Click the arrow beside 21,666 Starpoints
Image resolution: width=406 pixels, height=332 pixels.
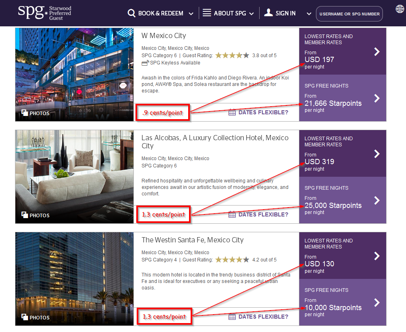(377, 98)
